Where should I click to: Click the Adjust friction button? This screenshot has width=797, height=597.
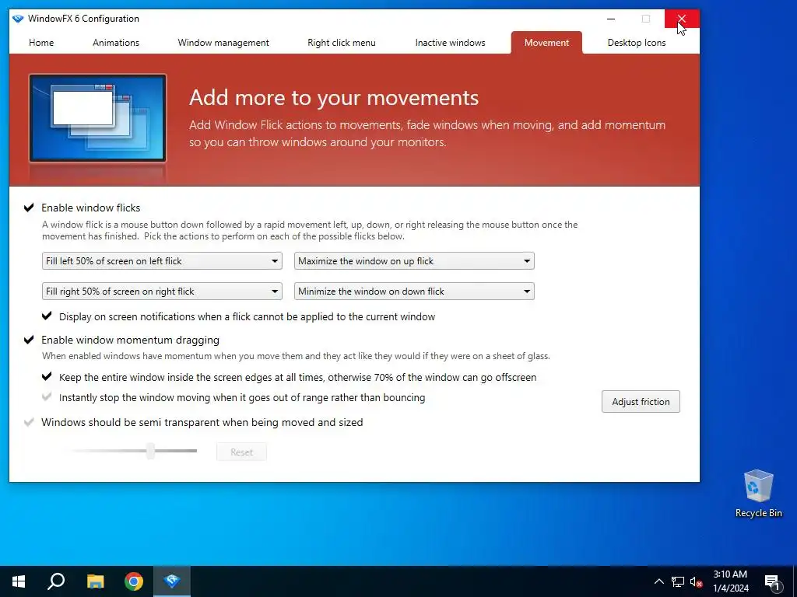(x=641, y=402)
